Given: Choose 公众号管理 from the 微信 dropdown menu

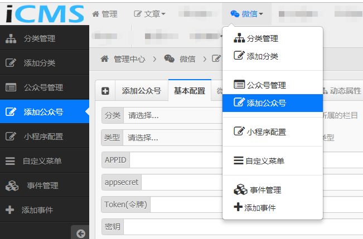Looking at the screenshot, I should point(266,85).
